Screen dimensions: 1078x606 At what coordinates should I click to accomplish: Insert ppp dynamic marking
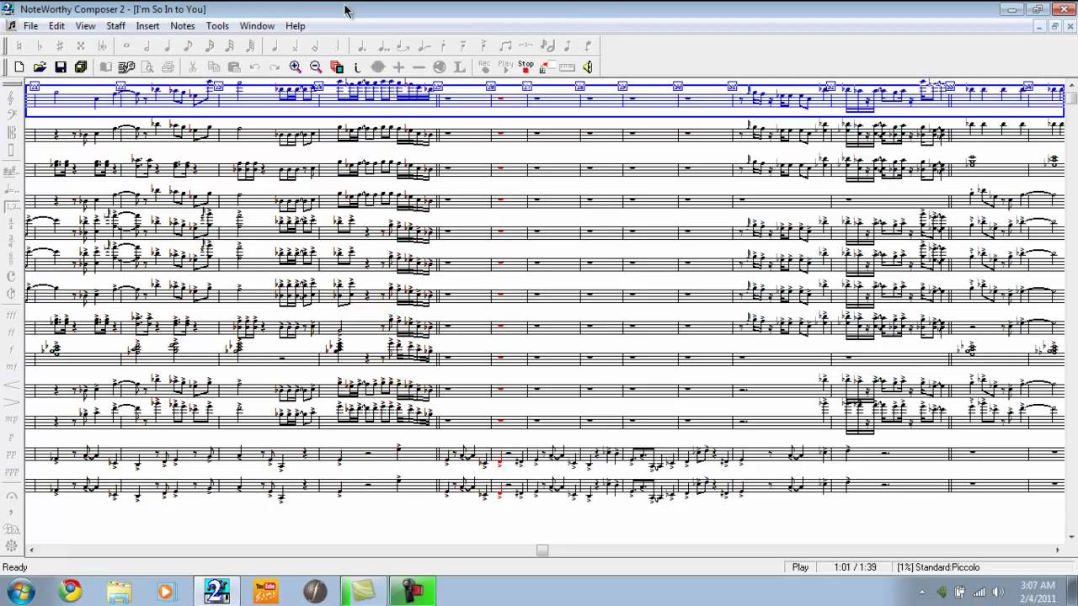tap(12, 474)
